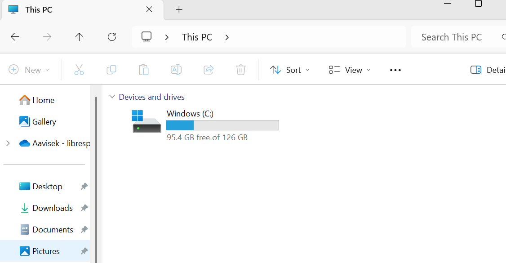Click the Cut scissors icon
506x263 pixels.
79,70
